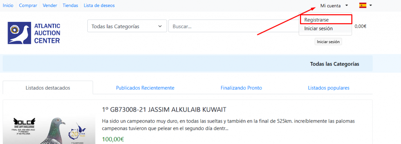This screenshot has width=401, height=144.
Task: Switch to Listados populares tab
Action: click(329, 88)
